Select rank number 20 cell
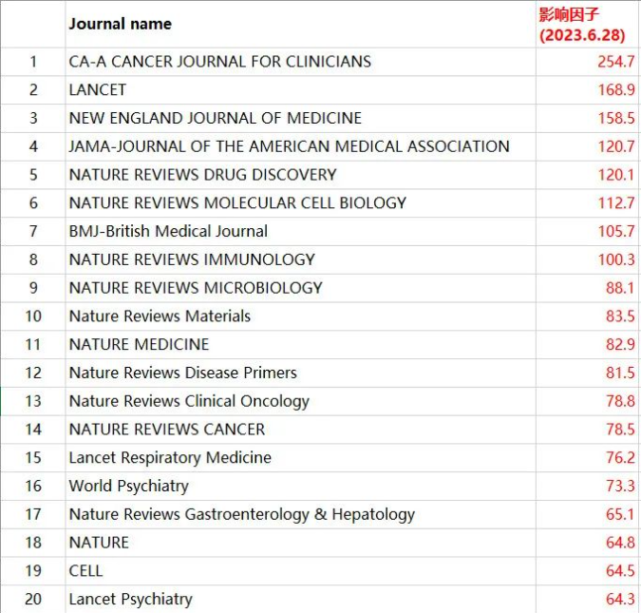This screenshot has width=641, height=613. (x=33, y=599)
